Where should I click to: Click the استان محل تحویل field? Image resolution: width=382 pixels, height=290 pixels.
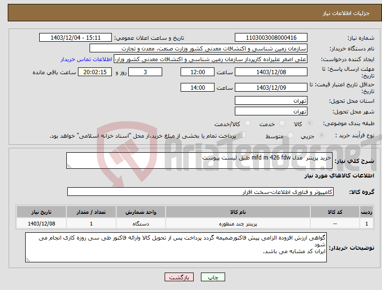tap(271, 100)
